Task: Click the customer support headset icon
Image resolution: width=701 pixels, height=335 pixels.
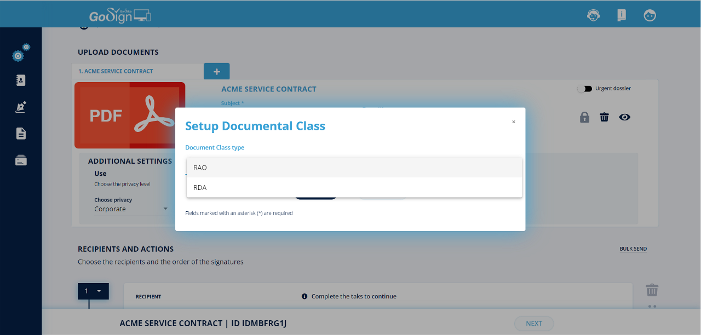Action: pos(593,15)
